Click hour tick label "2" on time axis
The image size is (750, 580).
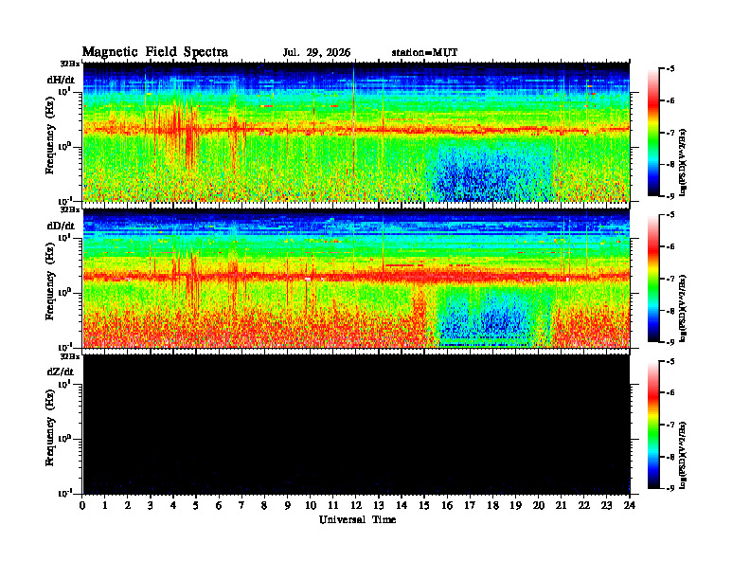pos(128,506)
